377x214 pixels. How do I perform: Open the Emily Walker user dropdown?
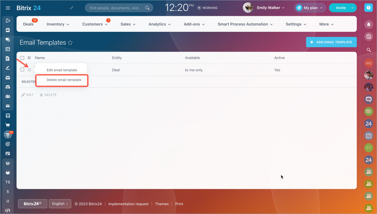[271, 8]
